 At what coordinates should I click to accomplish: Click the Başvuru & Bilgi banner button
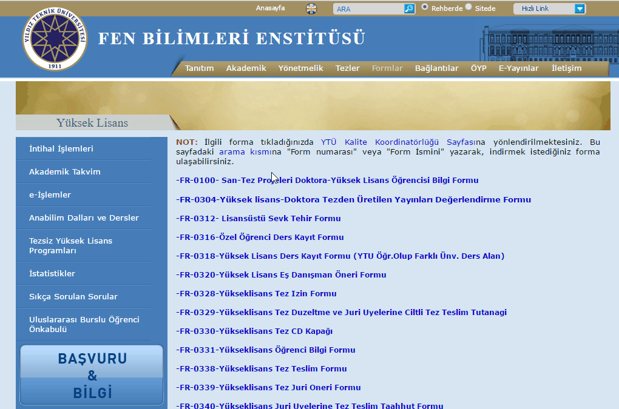(x=92, y=375)
